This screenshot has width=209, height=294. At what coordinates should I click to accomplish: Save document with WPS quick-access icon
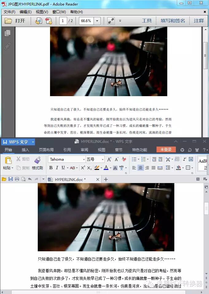point(10,179)
